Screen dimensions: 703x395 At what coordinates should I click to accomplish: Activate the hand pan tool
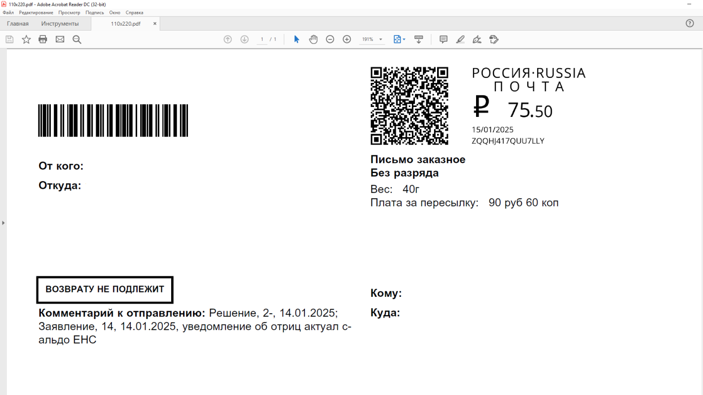tap(313, 39)
